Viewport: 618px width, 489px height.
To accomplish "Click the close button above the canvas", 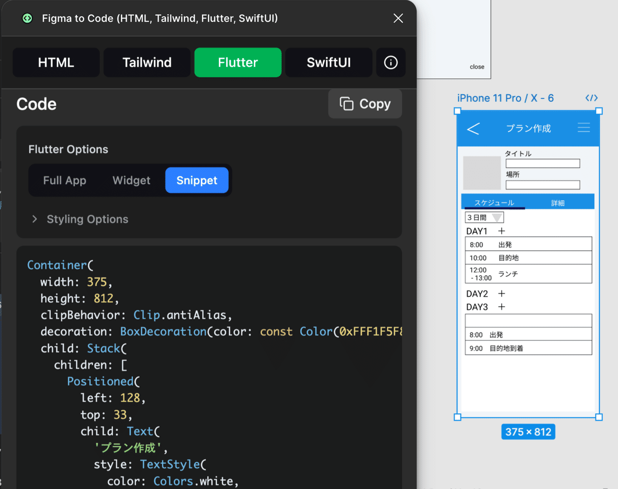I will 477,66.
